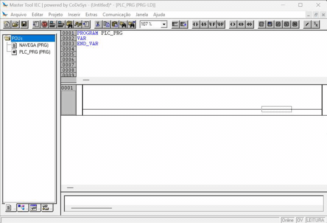327x223 pixels.
Task: Click the New project toolbar icon
Action: 7,24
